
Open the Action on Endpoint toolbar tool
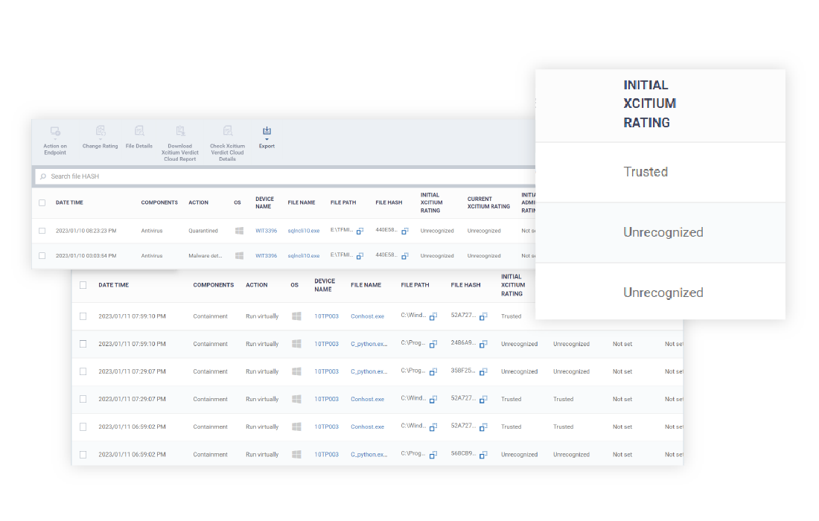coord(55,141)
